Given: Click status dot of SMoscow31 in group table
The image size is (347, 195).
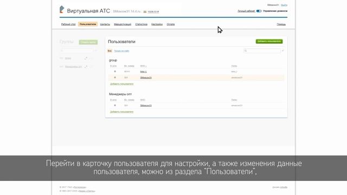Looking at the screenshot, I should pos(115,77).
